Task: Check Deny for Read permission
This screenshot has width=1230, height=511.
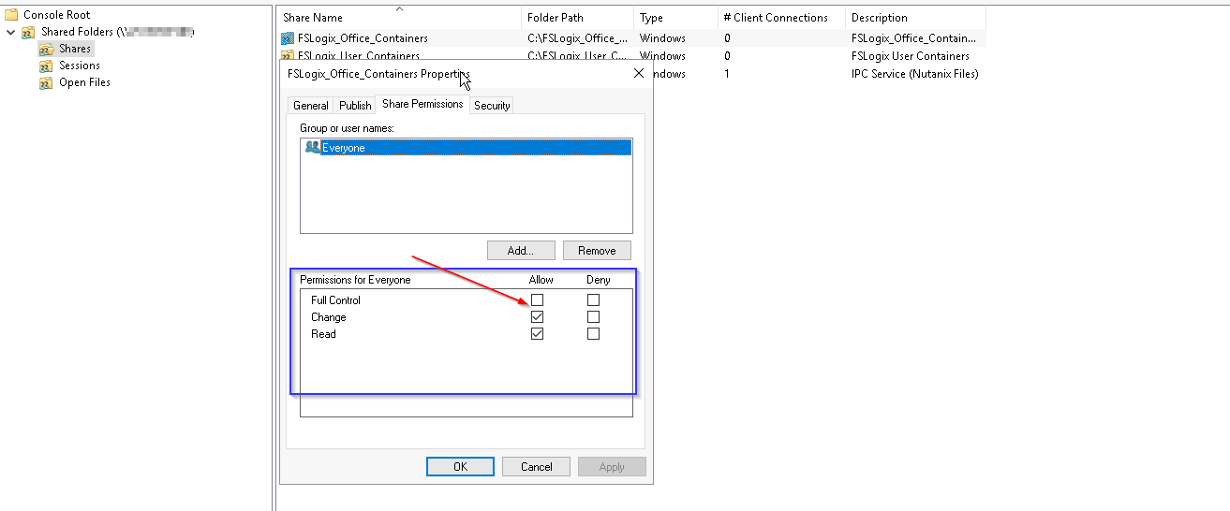Action: [x=593, y=334]
